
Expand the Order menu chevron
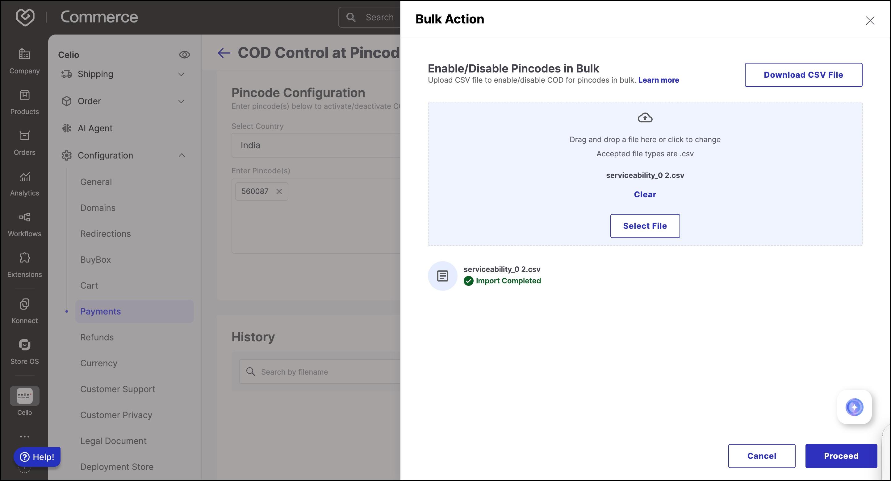tap(181, 101)
